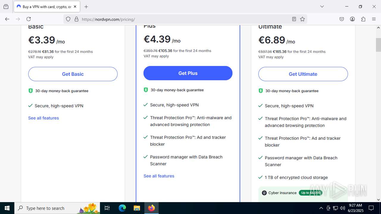Open a new browser tab
381x214 pixels.
click(x=86, y=7)
